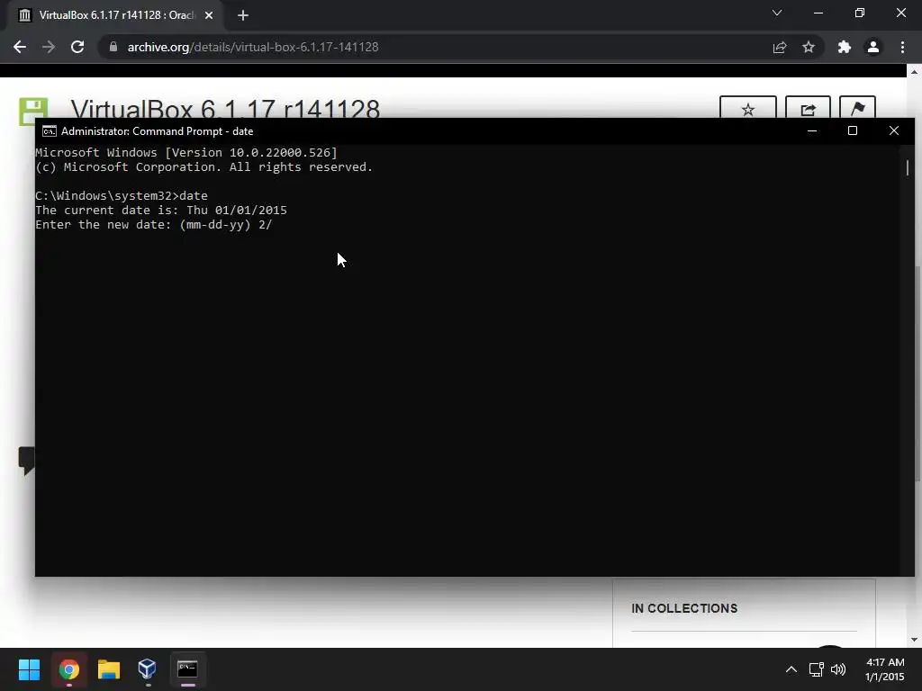View site padlock security info

[113, 47]
